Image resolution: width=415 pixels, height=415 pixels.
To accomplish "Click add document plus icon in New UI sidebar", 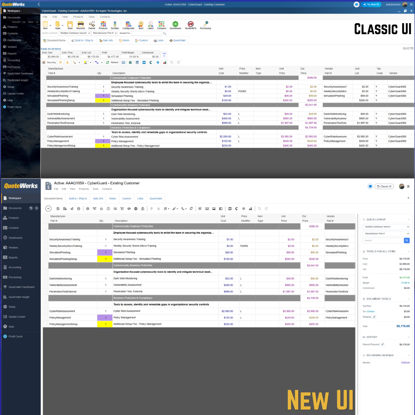I will click(37, 208).
